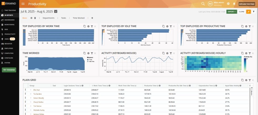Switch to the Departments tab

[x=48, y=18]
